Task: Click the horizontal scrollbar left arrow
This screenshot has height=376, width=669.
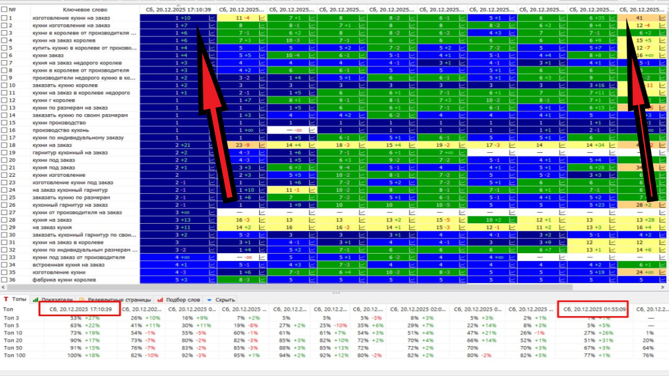Action: pyautogui.click(x=3, y=287)
